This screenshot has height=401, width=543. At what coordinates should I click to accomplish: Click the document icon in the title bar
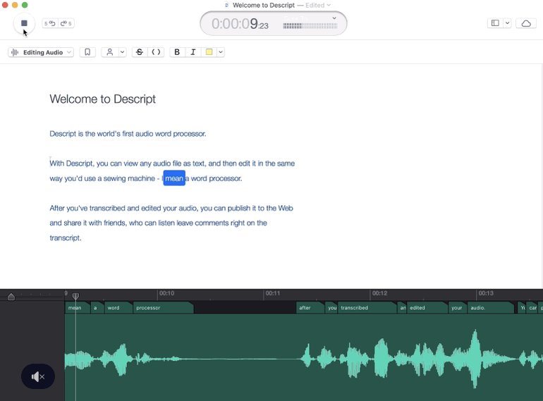(227, 5)
